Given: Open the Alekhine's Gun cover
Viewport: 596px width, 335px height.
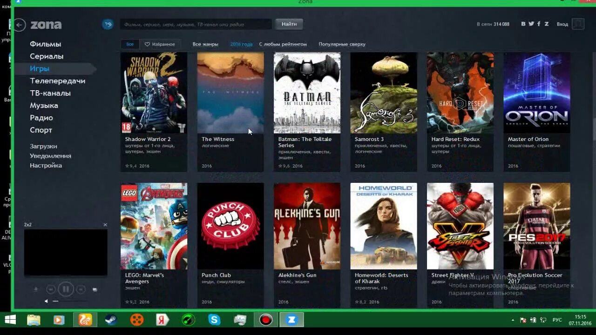Looking at the screenshot, I should click(307, 226).
